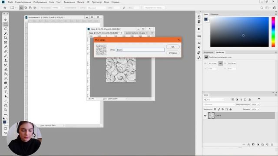Create a new layer group folder
This screenshot has width=278, height=156.
[262, 144]
